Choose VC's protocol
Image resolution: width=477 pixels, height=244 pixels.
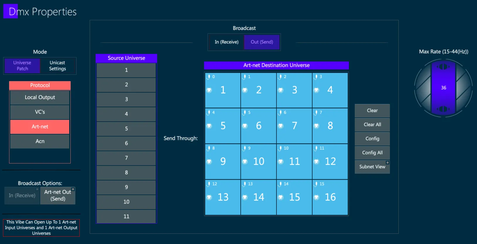40,112
